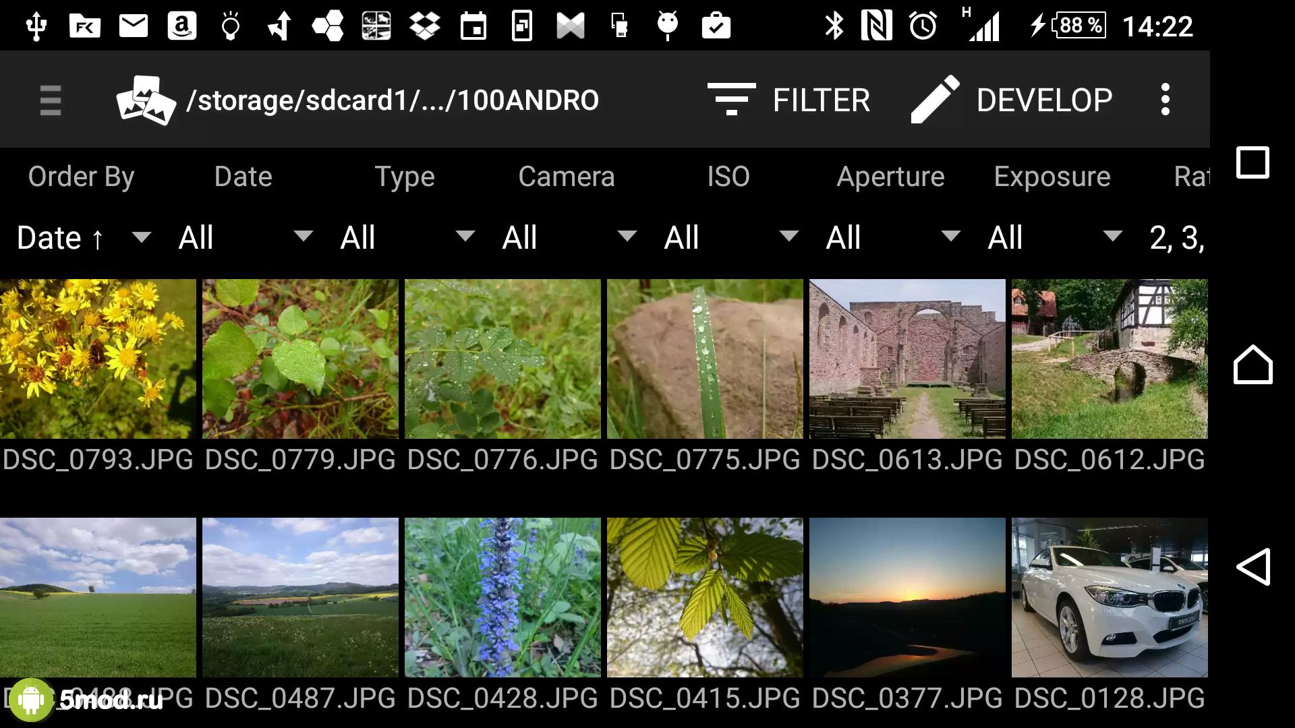
Task: Tap the FILTER button label
Action: tap(821, 100)
